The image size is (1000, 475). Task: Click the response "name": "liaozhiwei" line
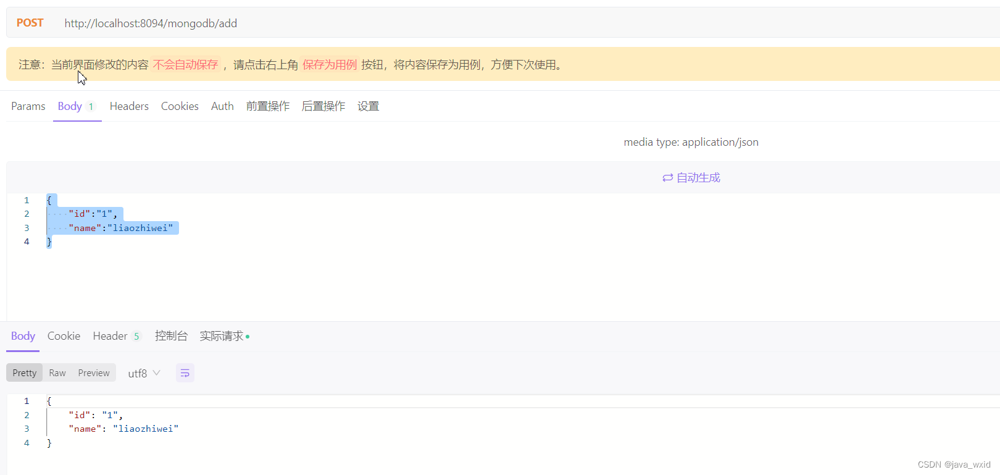tap(123, 429)
